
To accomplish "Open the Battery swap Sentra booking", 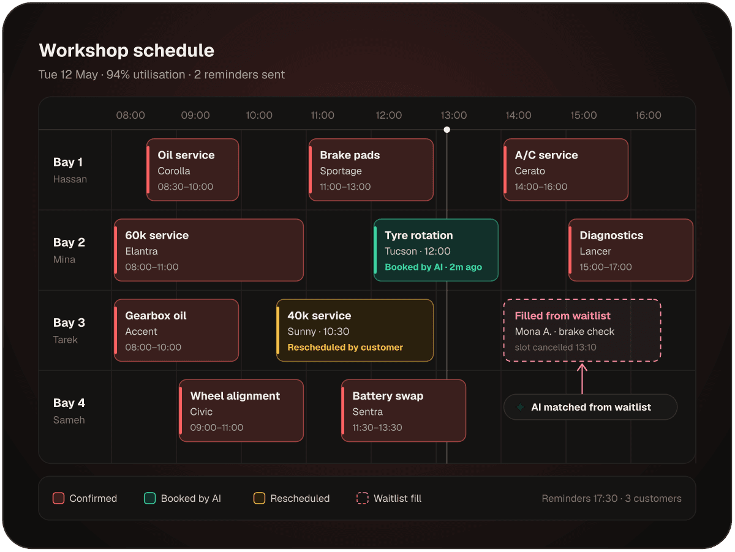I will [403, 410].
